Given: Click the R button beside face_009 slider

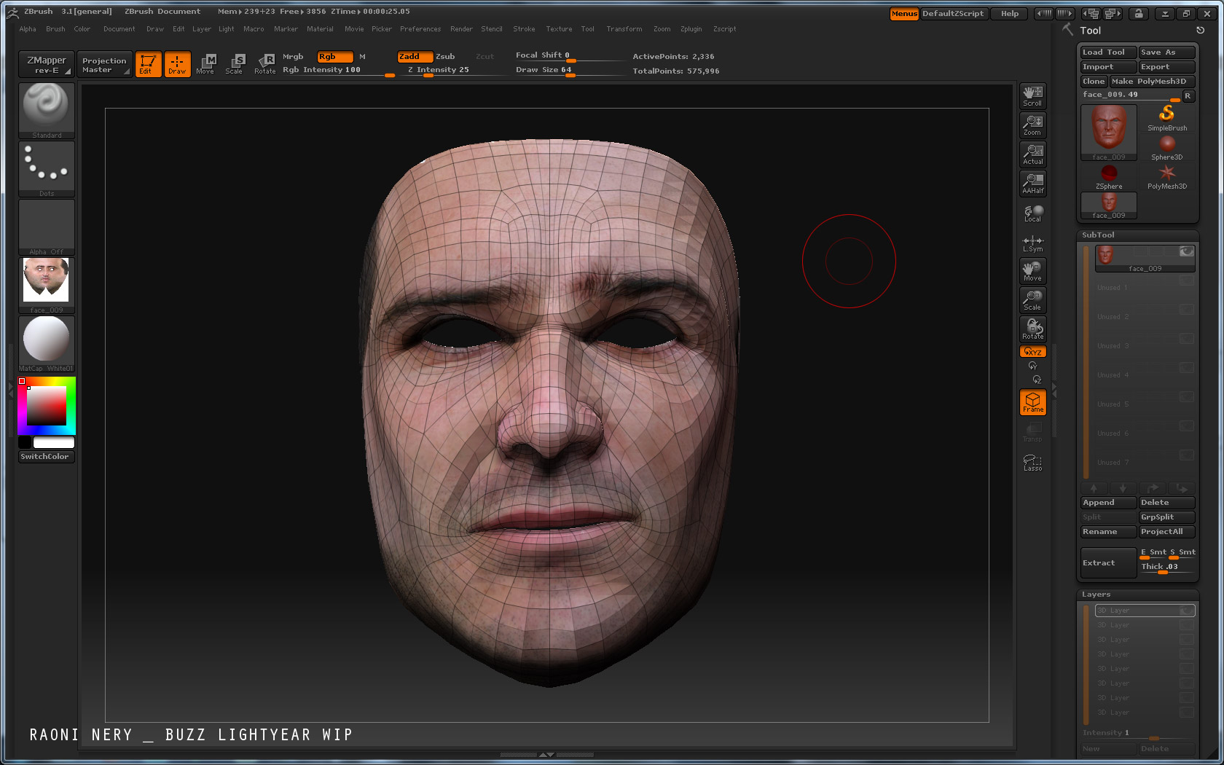Looking at the screenshot, I should point(1188,95).
